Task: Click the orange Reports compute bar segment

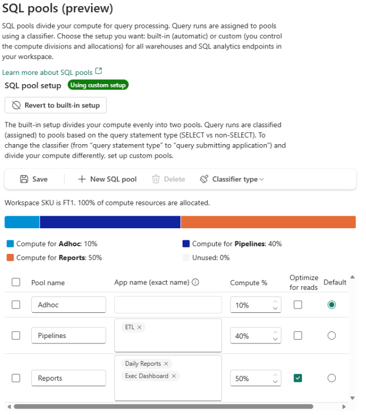Action: (x=268, y=222)
